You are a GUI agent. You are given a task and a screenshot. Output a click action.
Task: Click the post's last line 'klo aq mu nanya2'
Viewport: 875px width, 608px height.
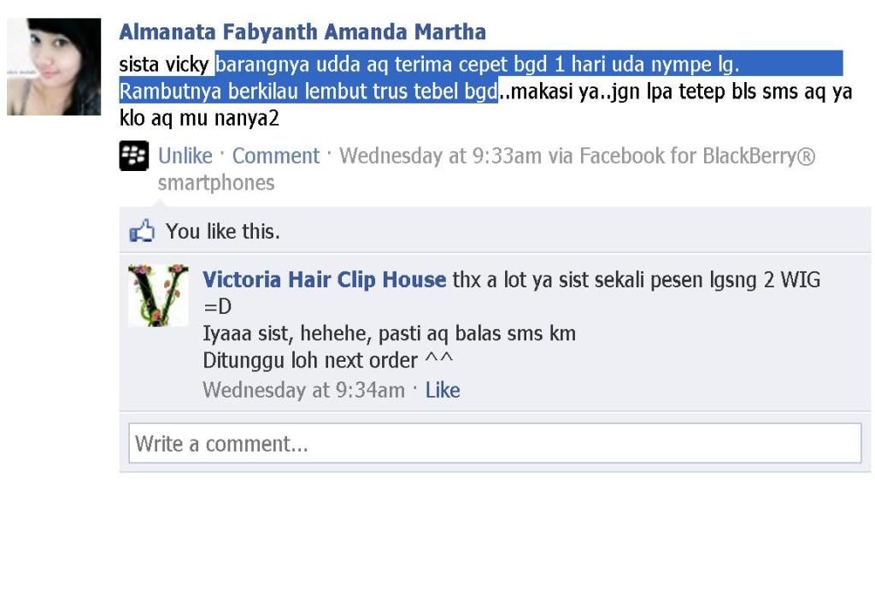coord(199,118)
